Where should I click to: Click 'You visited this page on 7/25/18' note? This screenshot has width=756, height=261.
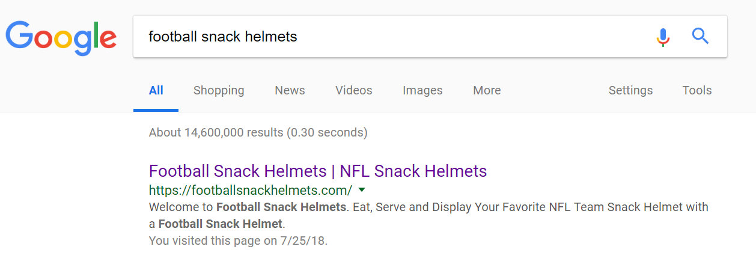[238, 241]
